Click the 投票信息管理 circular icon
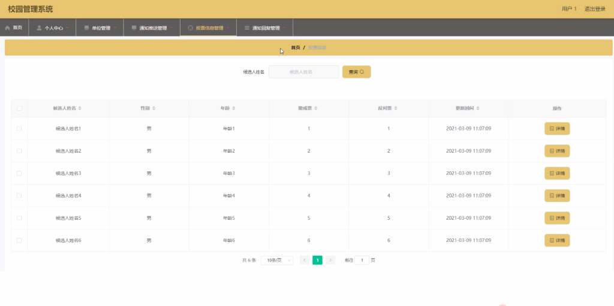 point(190,28)
